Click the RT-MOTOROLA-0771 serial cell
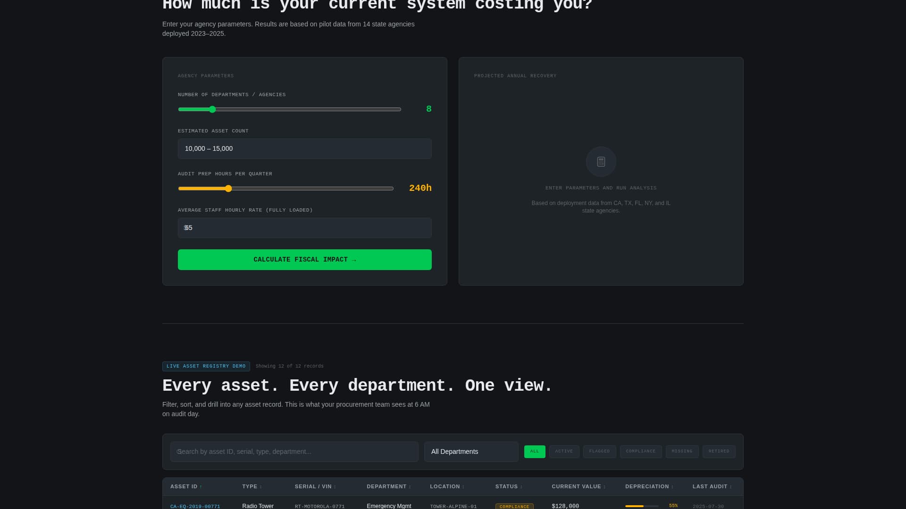Viewport: 906px width, 509px height. (x=319, y=506)
